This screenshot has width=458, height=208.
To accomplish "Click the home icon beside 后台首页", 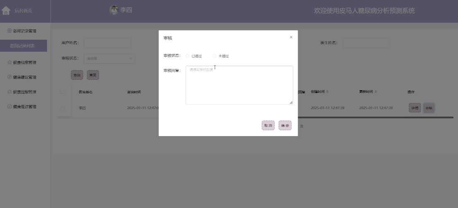I will (6, 11).
